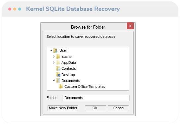Close the dialog with the red X

coord(130,26)
